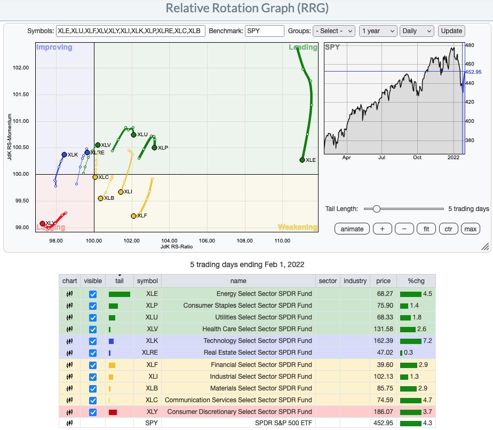Open the chart icon for XLE row
The image size is (493, 430).
pos(69,294)
